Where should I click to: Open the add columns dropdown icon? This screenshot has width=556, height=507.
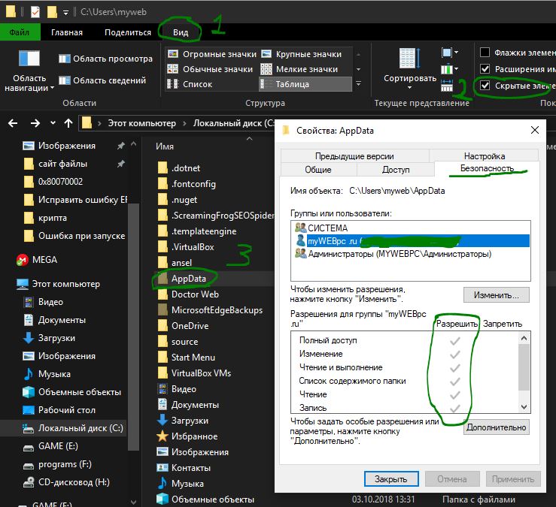coord(450,68)
